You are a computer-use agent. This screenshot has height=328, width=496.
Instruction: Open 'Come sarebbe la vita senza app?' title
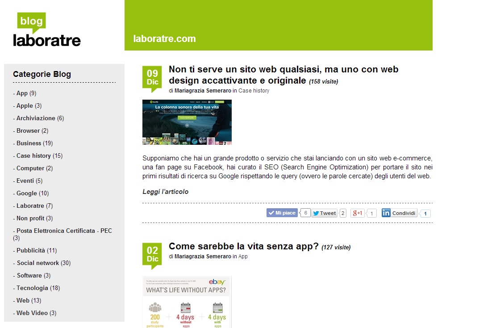pyautogui.click(x=243, y=246)
